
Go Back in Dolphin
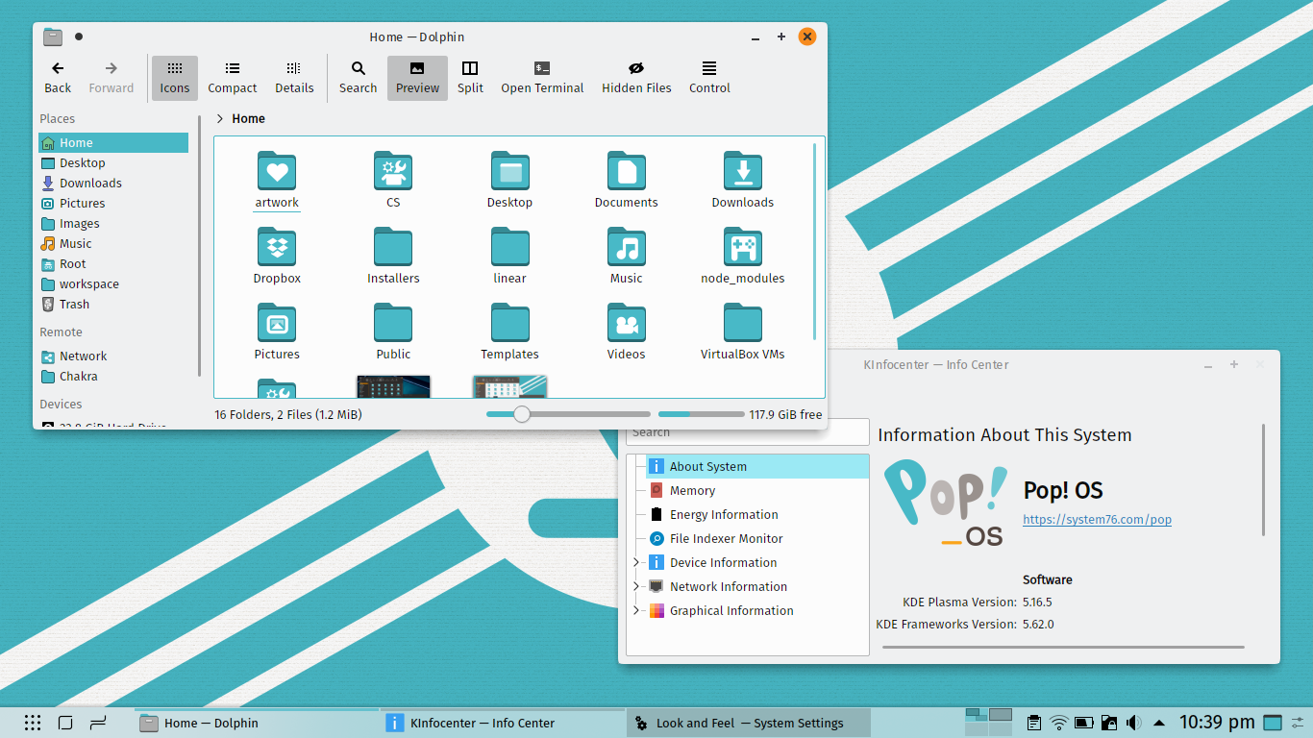[58, 78]
